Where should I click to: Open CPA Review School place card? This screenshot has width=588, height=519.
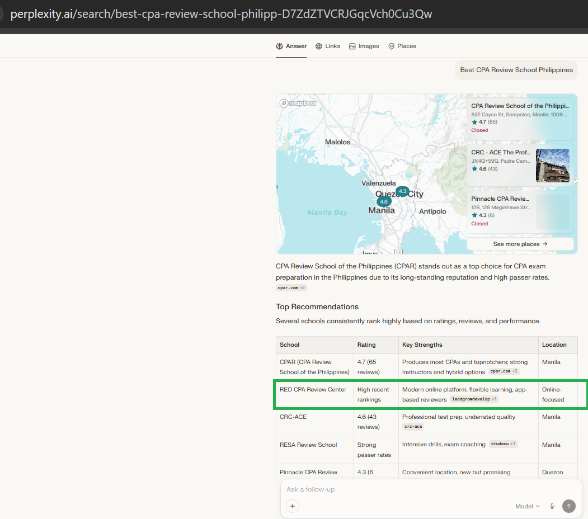[519, 117]
